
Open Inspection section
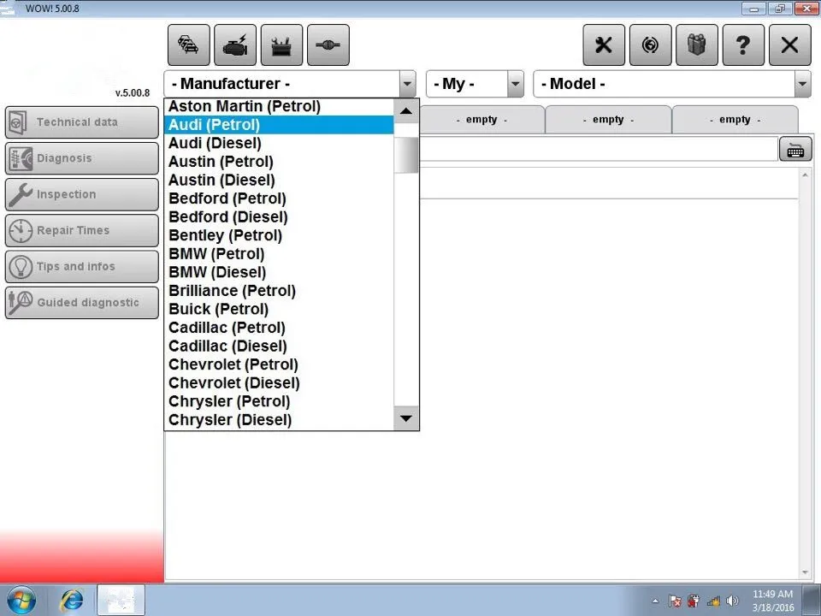pyautogui.click(x=82, y=194)
